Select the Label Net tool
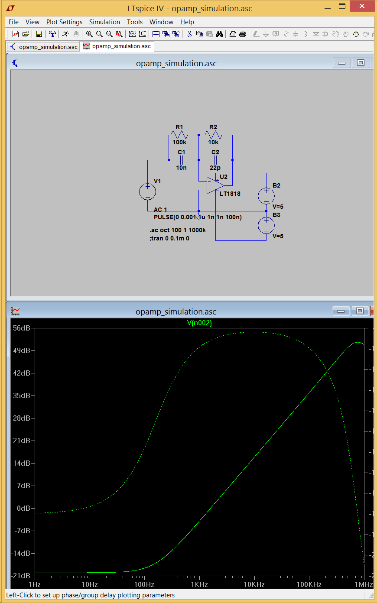The image size is (377, 603). coord(276,34)
